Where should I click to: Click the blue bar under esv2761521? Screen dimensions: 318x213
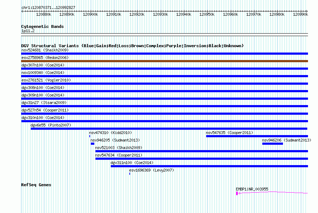(x=164, y=84)
